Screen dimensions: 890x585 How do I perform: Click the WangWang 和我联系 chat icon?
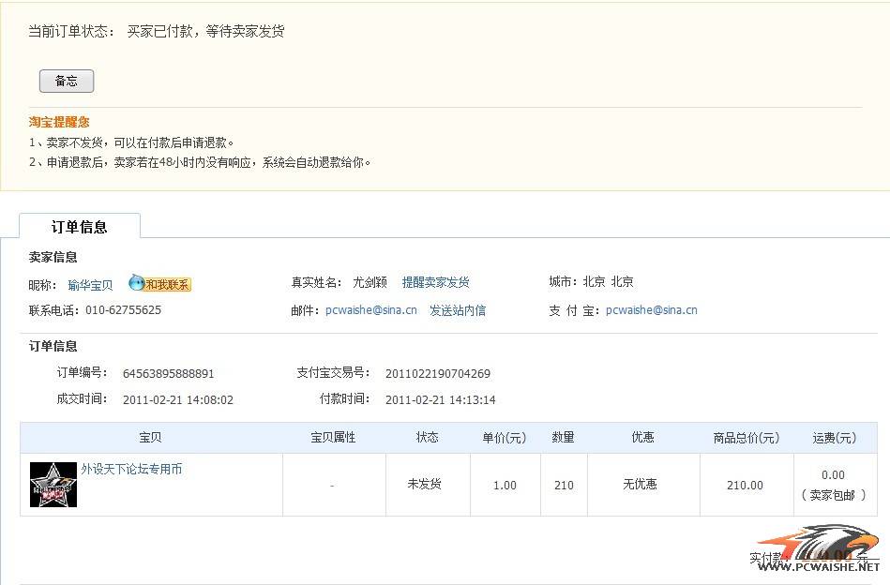pyautogui.click(x=159, y=284)
